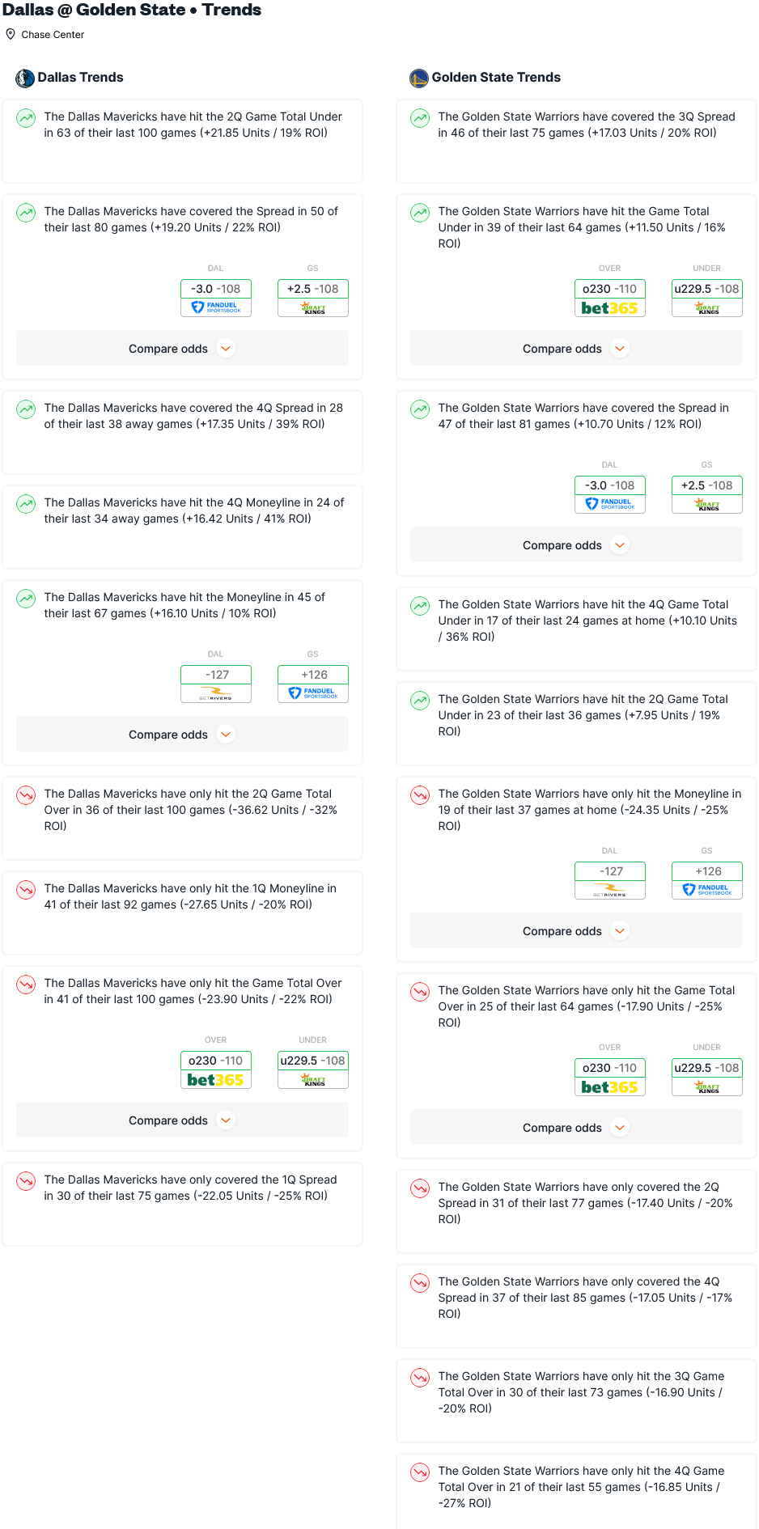
Task: Click the Golden State Warriors logo icon
Action: 419,78
